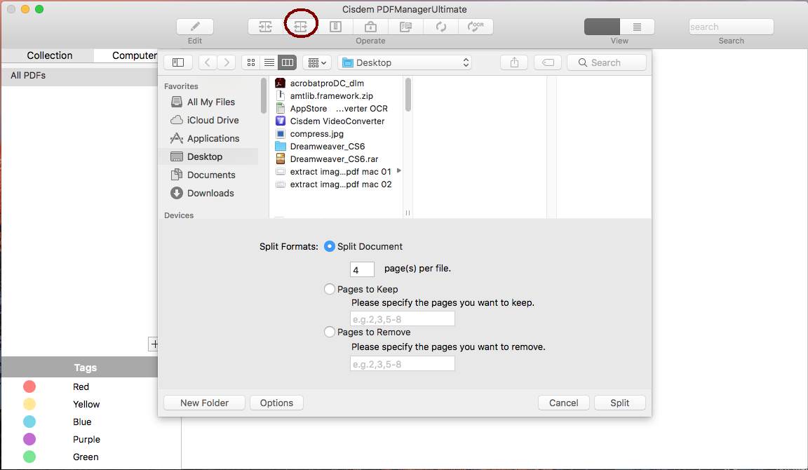Open Documents in sidebar
This screenshot has width=808, height=470.
click(210, 175)
